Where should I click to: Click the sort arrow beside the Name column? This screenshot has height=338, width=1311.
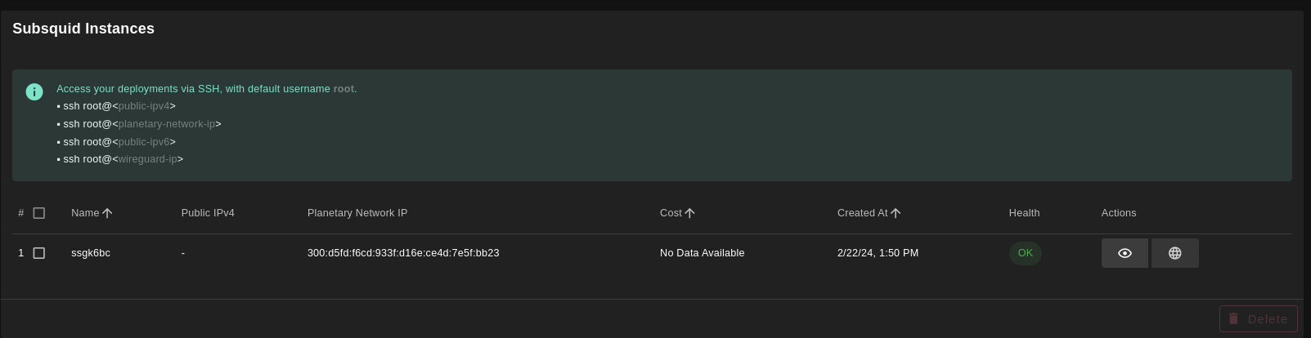(x=107, y=213)
